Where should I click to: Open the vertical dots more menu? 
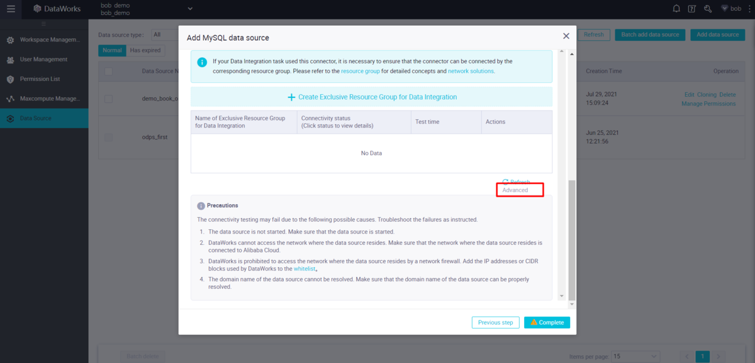748,9
